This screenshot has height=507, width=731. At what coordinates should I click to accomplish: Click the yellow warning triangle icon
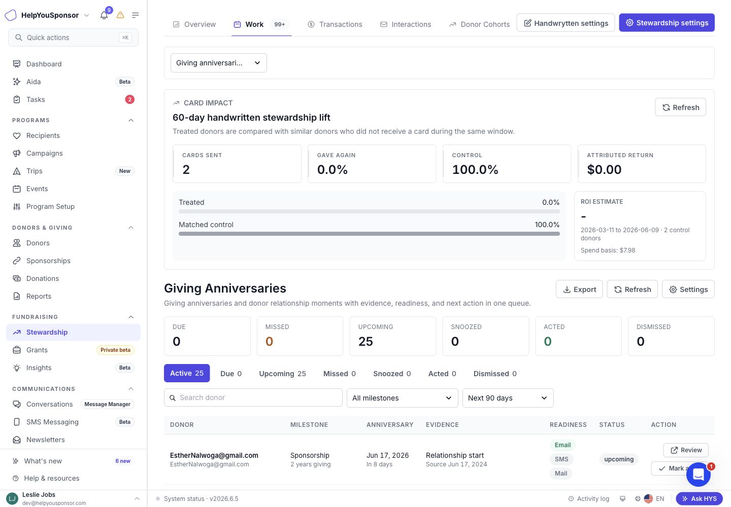120,15
